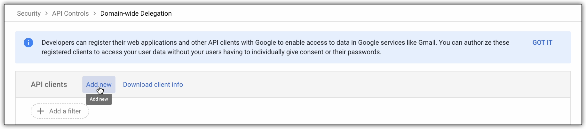
Task: Add a new API client
Action: coord(99,85)
